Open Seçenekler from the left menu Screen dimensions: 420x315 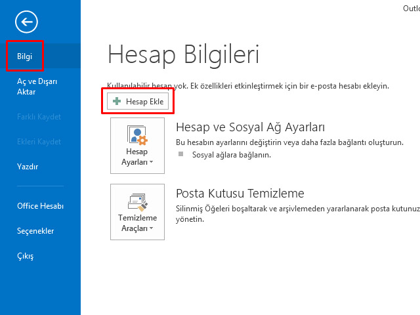pos(35,231)
